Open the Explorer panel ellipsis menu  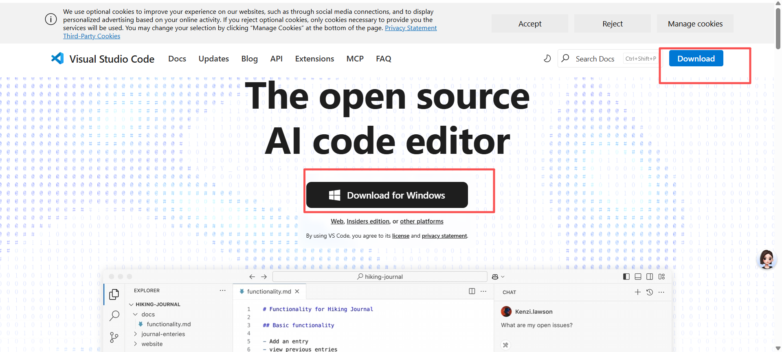(222, 291)
